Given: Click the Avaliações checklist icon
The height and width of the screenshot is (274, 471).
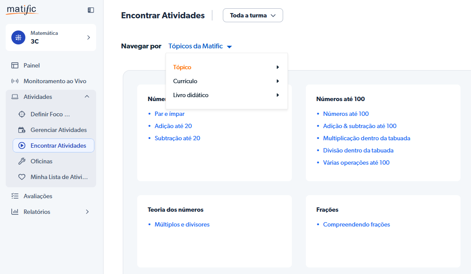Looking at the screenshot, I should [x=15, y=196].
